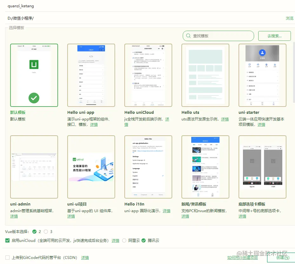Click the project path field D:/微信小程序/
This screenshot has width=295, height=264.
click(x=145, y=18)
